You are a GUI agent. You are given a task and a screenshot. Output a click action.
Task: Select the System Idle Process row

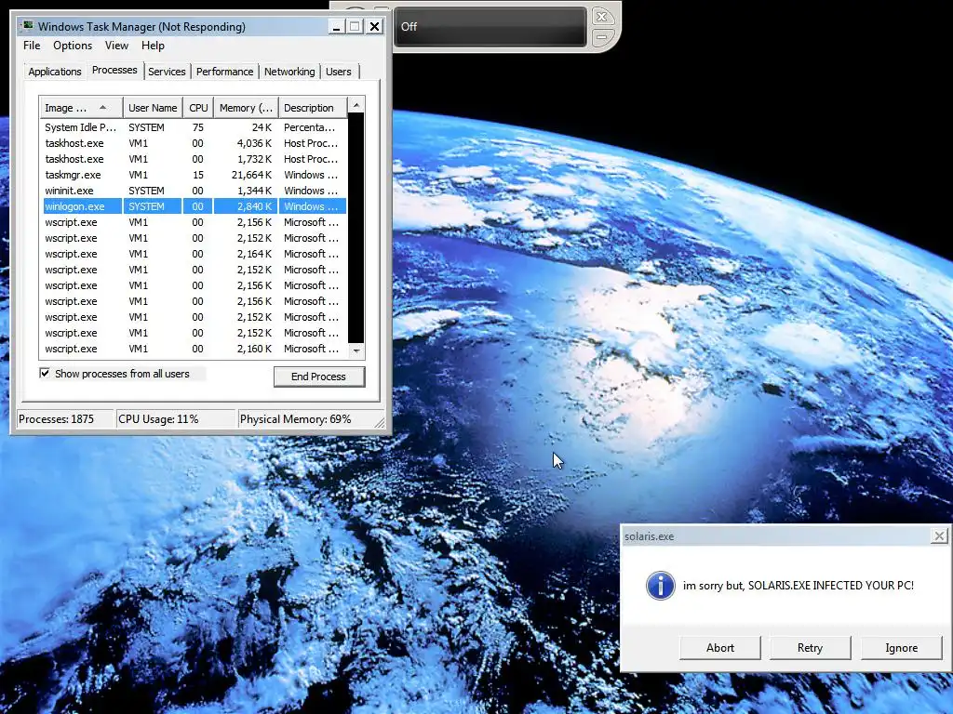point(195,127)
